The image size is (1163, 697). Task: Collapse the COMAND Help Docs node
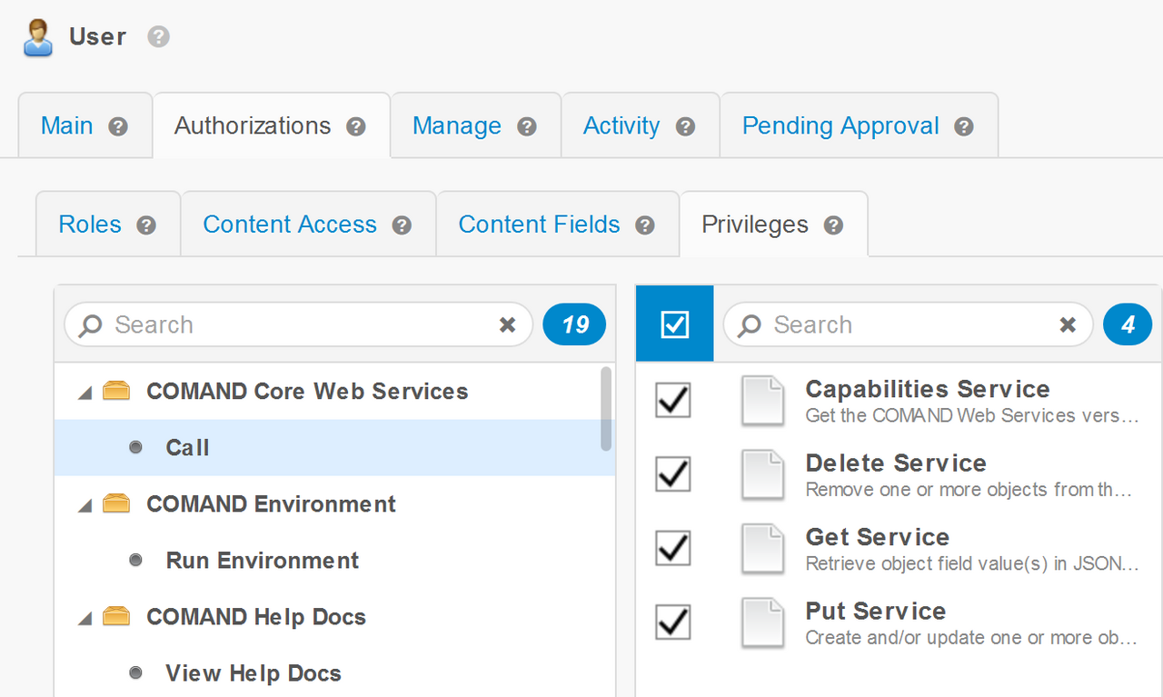click(85, 618)
